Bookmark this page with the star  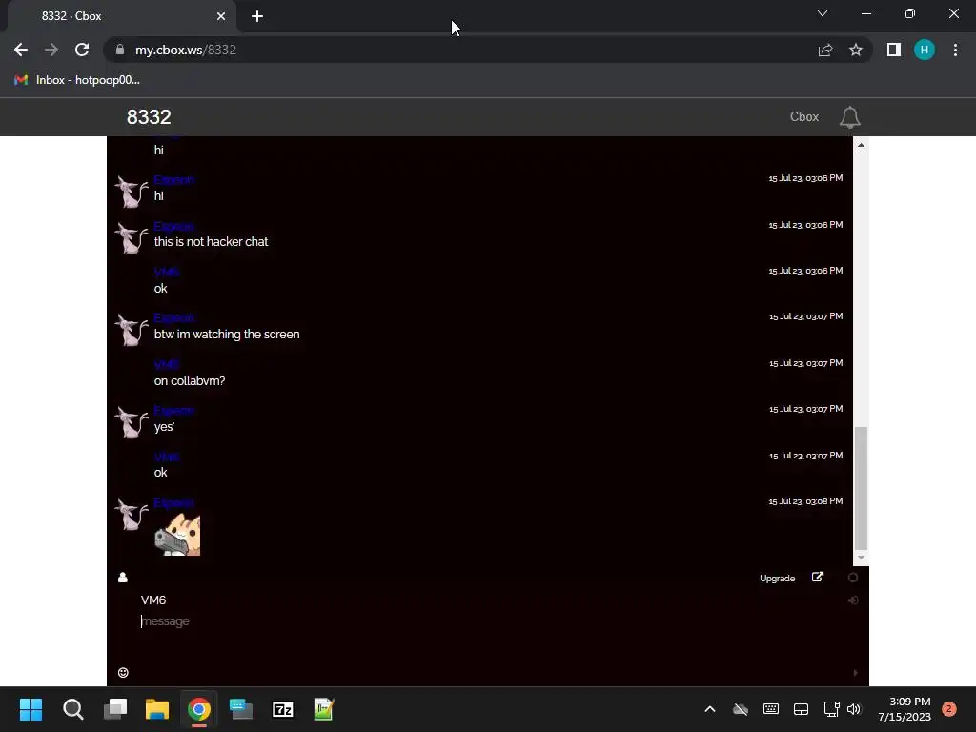pyautogui.click(x=856, y=50)
